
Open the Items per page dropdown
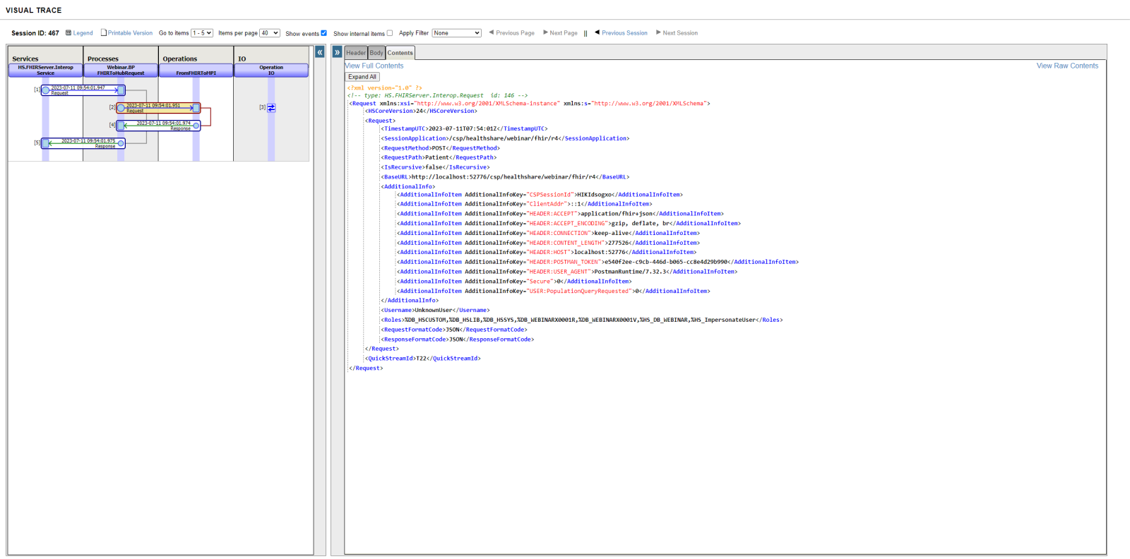click(x=270, y=33)
